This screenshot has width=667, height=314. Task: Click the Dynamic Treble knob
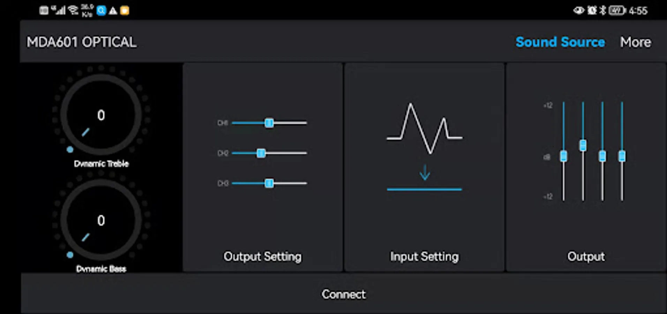[101, 115]
